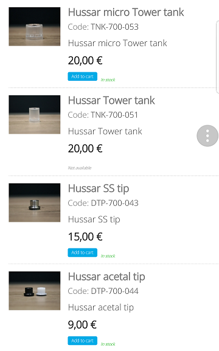Open Hussar Tower tank product image
The height and width of the screenshot is (351, 219).
point(35,115)
